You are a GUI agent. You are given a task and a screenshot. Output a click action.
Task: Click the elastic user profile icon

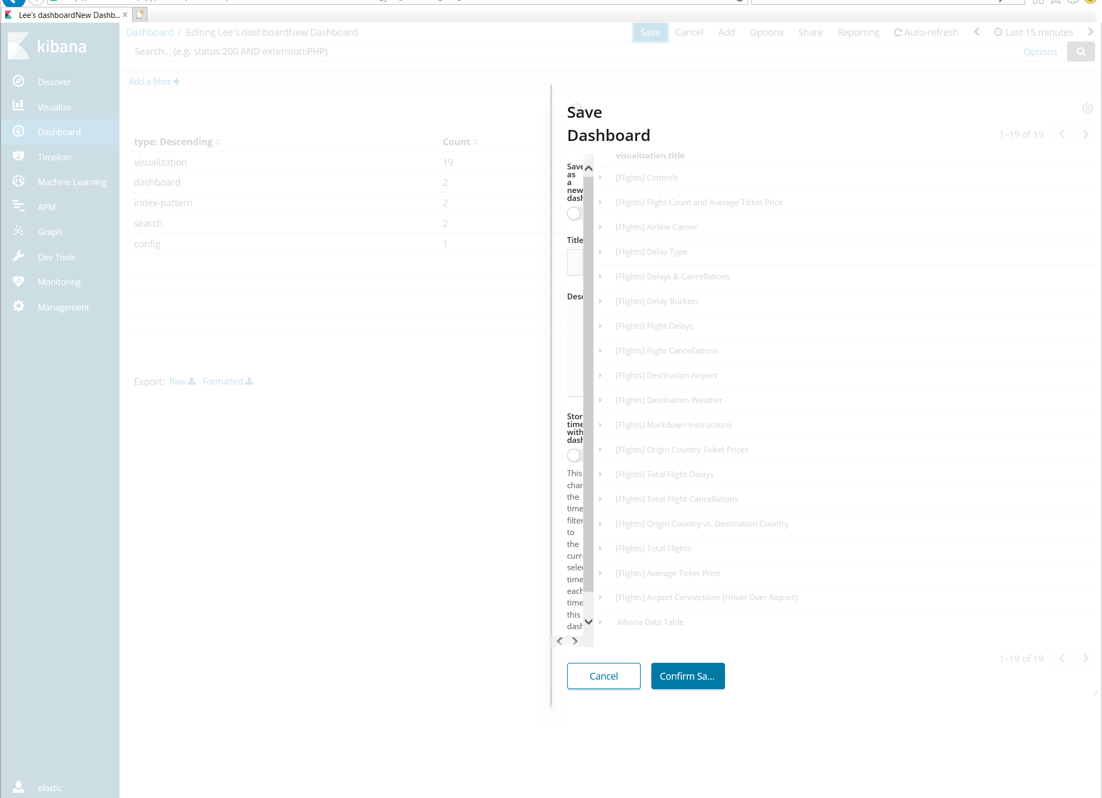(x=18, y=787)
